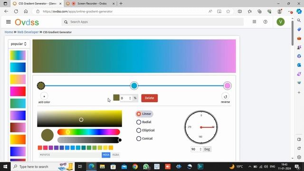Screen dimensions: 304x171
Task: Select the green-to-cyan preset thumbnail
Action: click(x=18, y=104)
